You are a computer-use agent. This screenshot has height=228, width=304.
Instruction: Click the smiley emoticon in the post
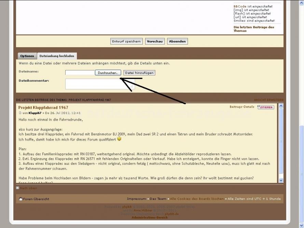(119, 139)
